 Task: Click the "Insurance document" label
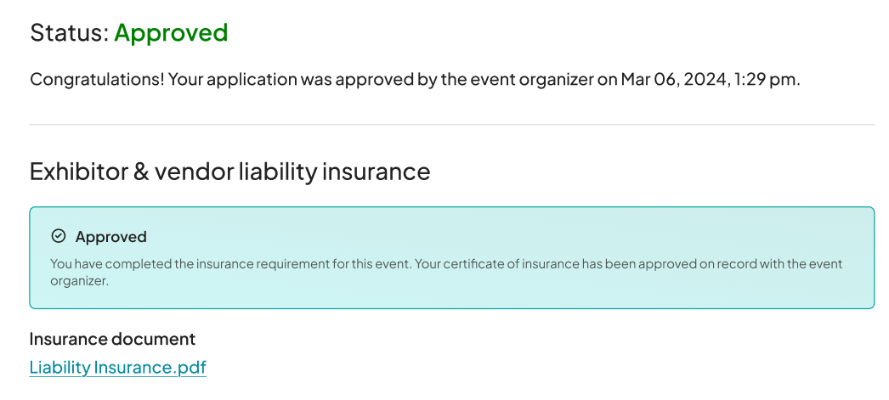tap(112, 339)
